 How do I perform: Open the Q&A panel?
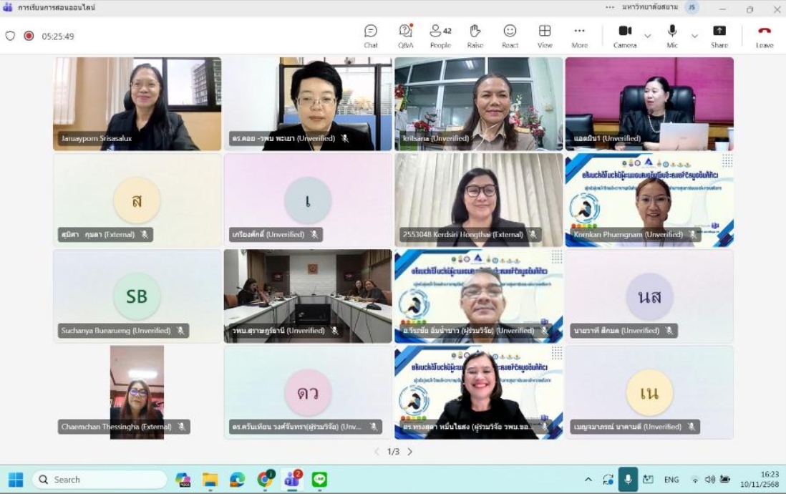pyautogui.click(x=405, y=35)
